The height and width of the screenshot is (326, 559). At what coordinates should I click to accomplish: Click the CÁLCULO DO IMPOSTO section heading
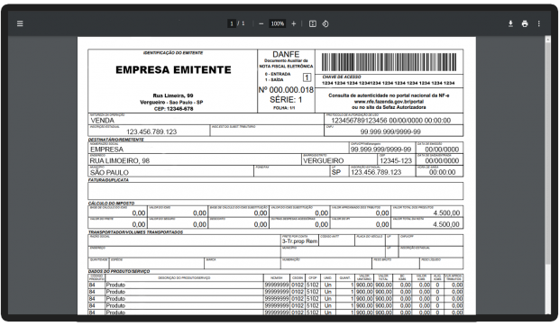[x=112, y=204]
